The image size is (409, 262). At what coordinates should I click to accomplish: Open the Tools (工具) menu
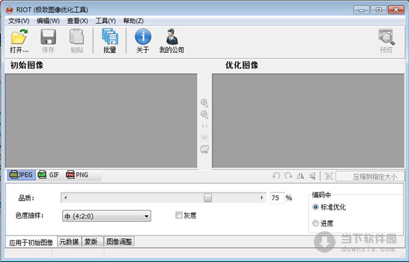pyautogui.click(x=106, y=21)
